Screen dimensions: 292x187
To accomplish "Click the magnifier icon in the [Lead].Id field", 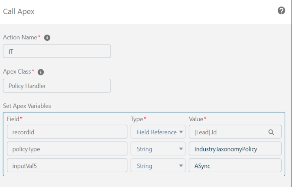I will point(271,132).
